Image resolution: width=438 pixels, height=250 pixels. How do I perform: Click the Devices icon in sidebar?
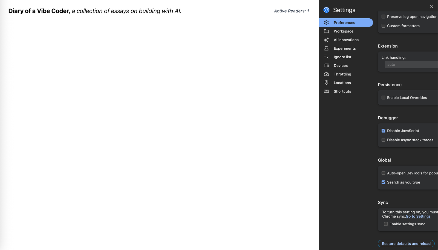coord(326,66)
